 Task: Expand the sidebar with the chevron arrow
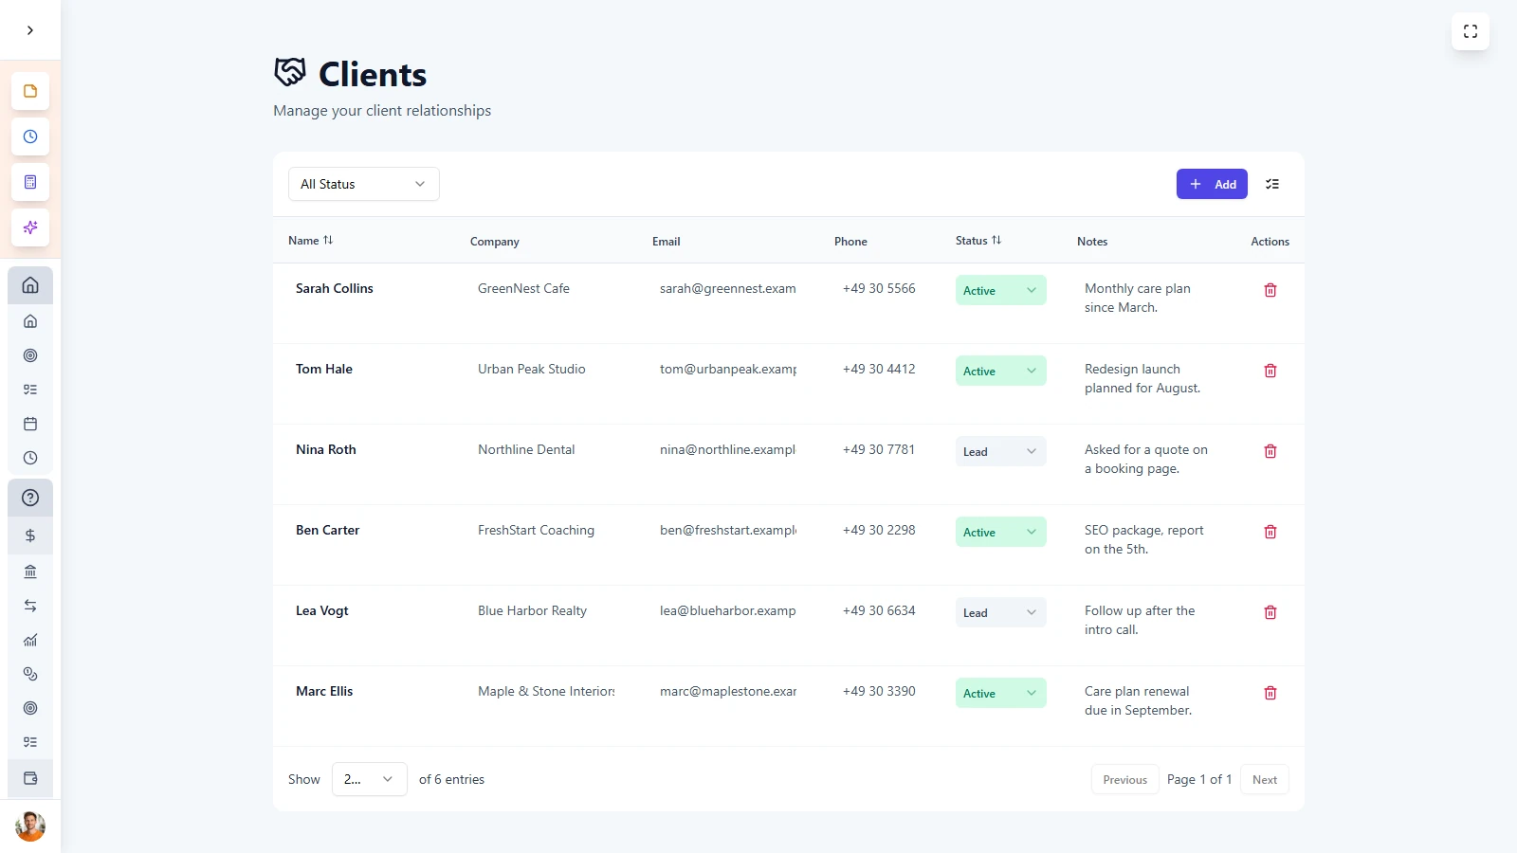pos(30,30)
